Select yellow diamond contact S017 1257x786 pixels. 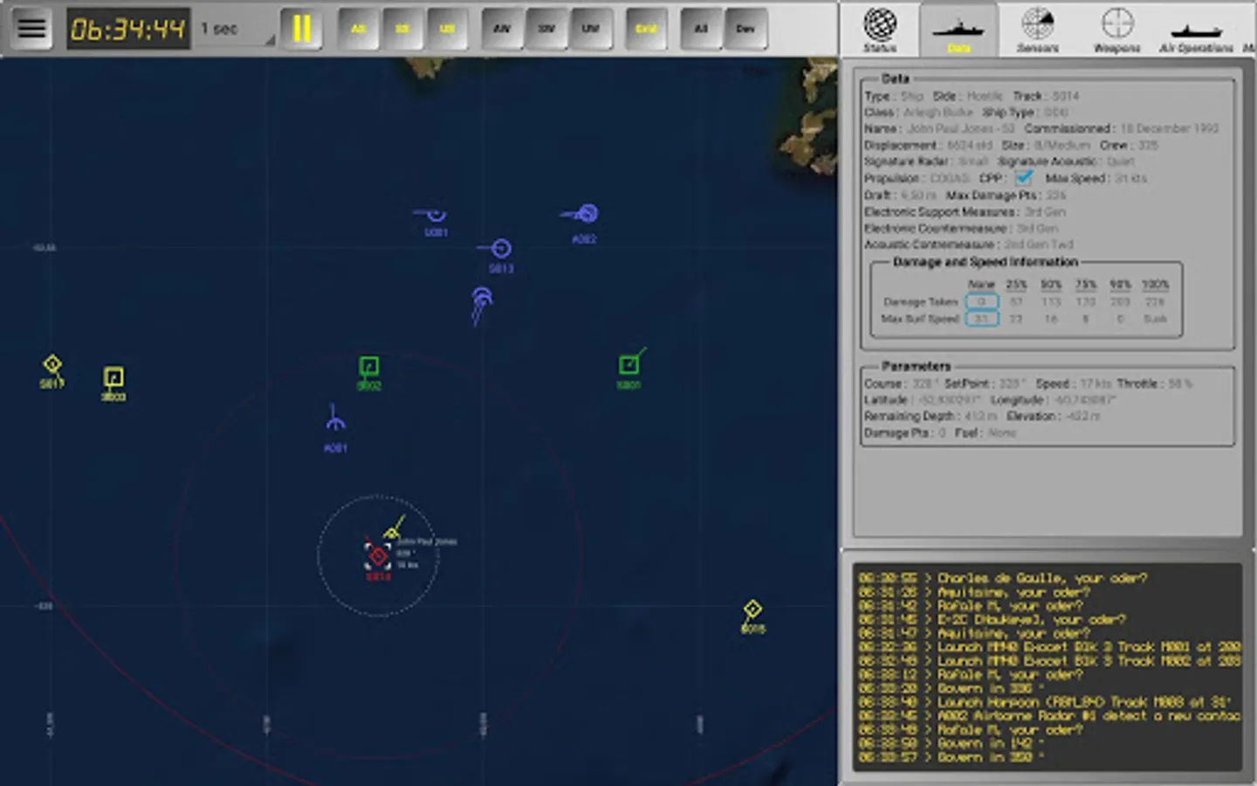pyautogui.click(x=52, y=364)
